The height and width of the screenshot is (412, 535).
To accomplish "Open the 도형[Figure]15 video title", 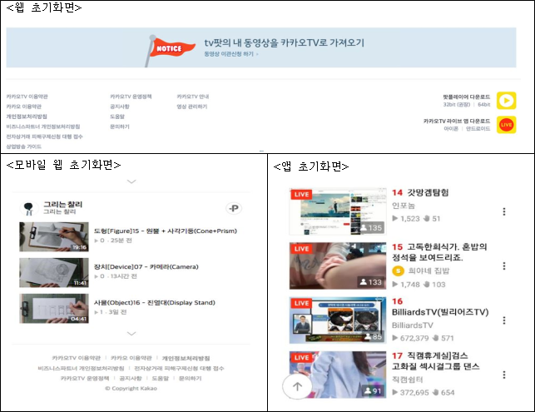I will click(x=166, y=231).
